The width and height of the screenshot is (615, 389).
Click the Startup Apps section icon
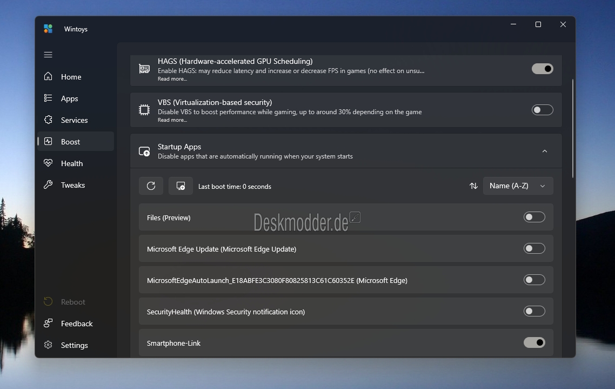pyautogui.click(x=144, y=151)
